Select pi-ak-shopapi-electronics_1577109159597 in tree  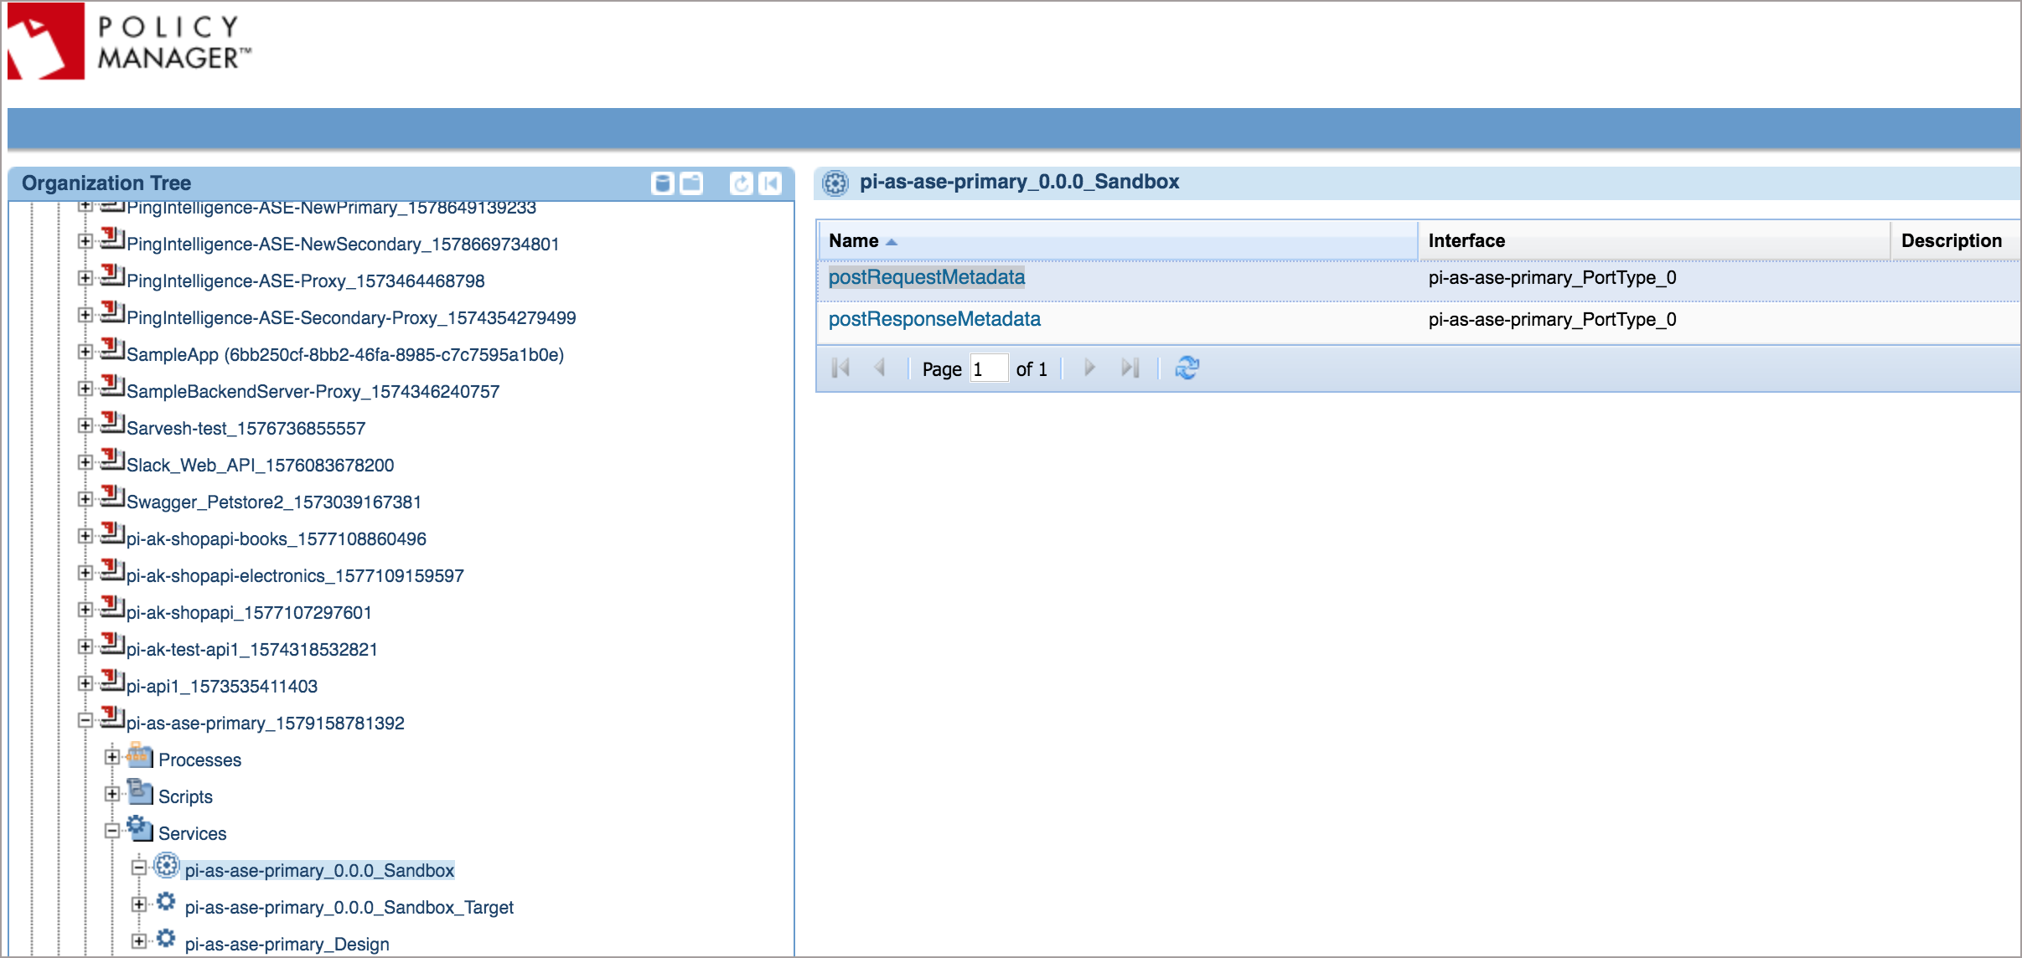pos(295,576)
